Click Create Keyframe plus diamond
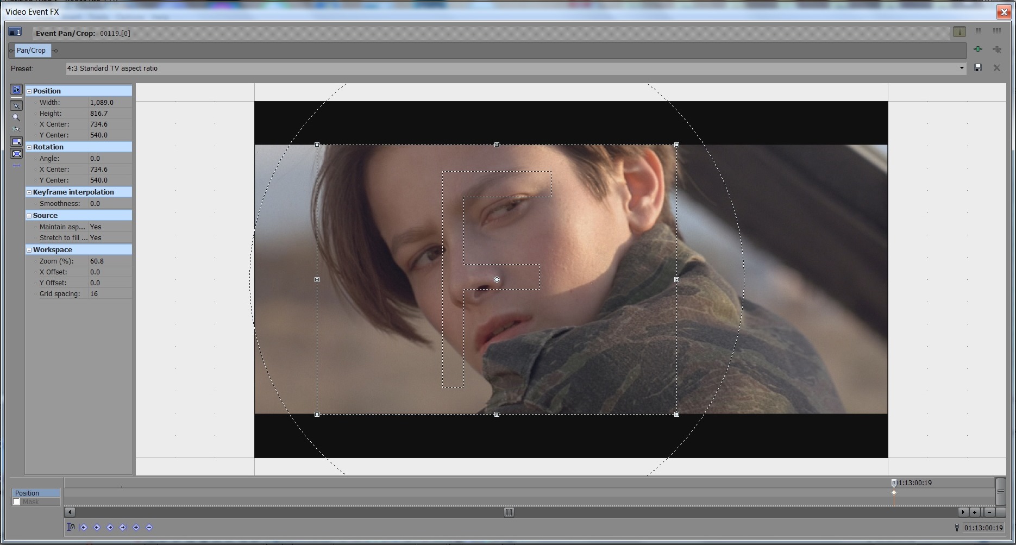Image resolution: width=1016 pixels, height=545 pixels. [136, 527]
